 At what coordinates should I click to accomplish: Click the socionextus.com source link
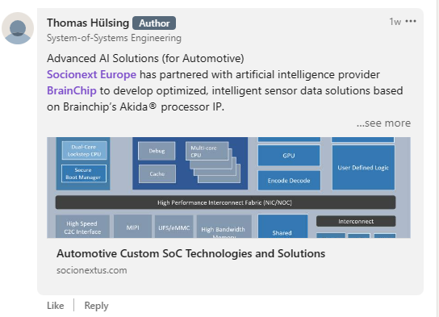(x=92, y=270)
